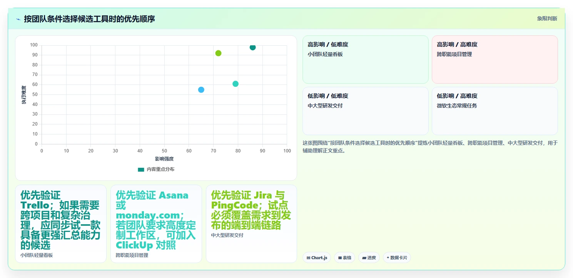Screen dimensions: 573x278
Task: Click the 进度 tag
Action: 369,258
